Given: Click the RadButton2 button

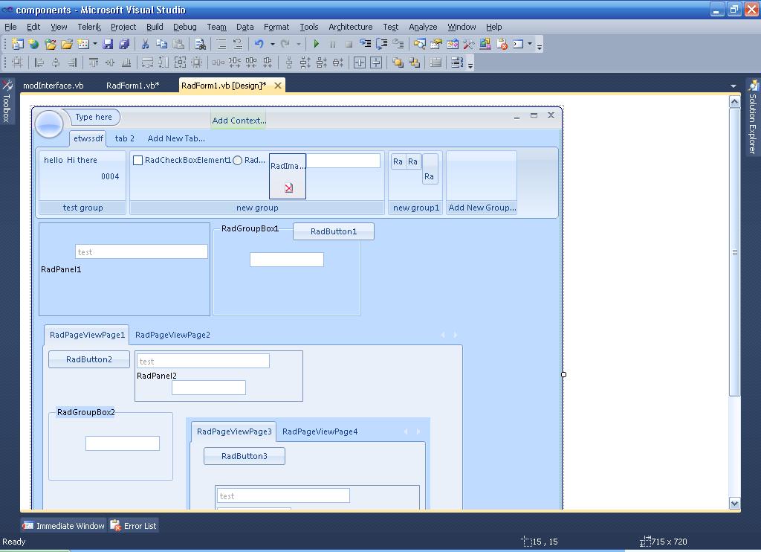Looking at the screenshot, I should tap(89, 359).
